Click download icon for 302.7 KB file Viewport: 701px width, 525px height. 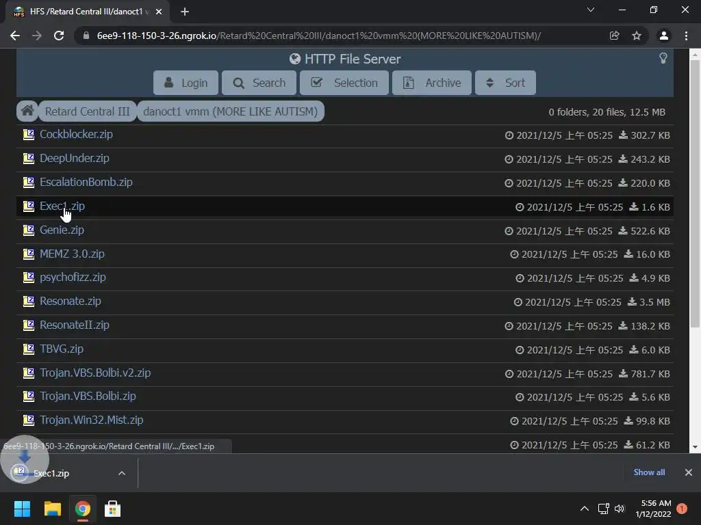(x=623, y=135)
